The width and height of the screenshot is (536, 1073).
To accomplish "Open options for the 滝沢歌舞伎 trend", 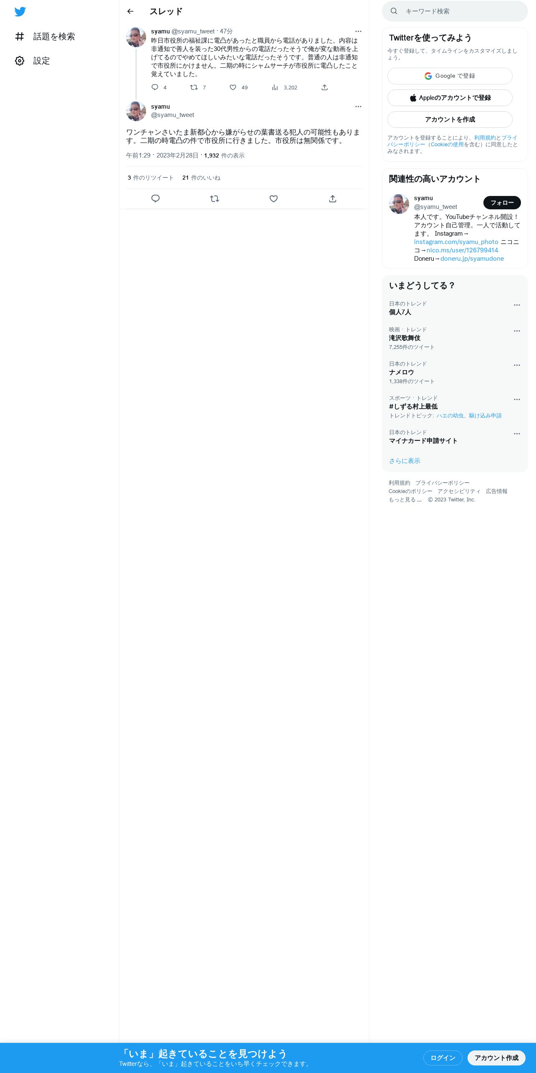I will 517,331.
